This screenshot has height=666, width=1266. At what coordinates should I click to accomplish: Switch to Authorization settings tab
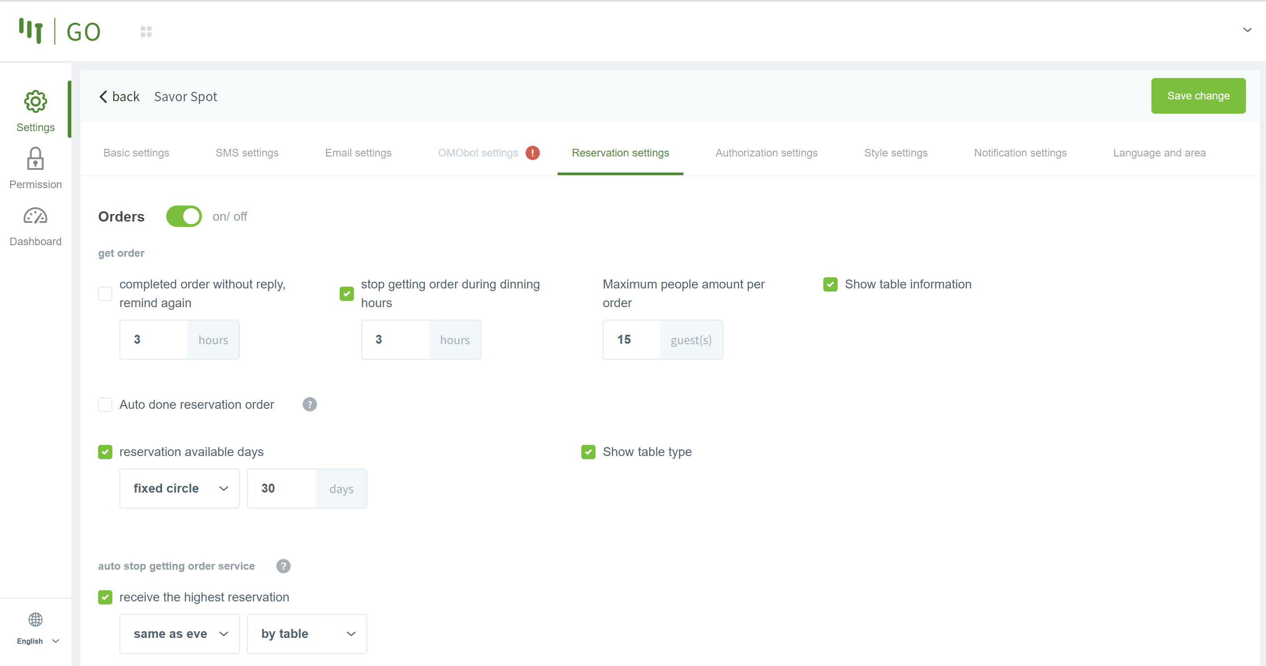tap(766, 153)
